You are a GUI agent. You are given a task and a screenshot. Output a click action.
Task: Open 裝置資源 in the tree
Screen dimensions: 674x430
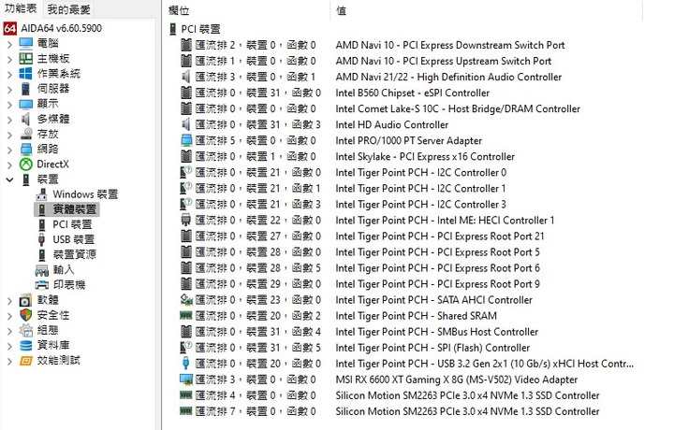tap(74, 254)
